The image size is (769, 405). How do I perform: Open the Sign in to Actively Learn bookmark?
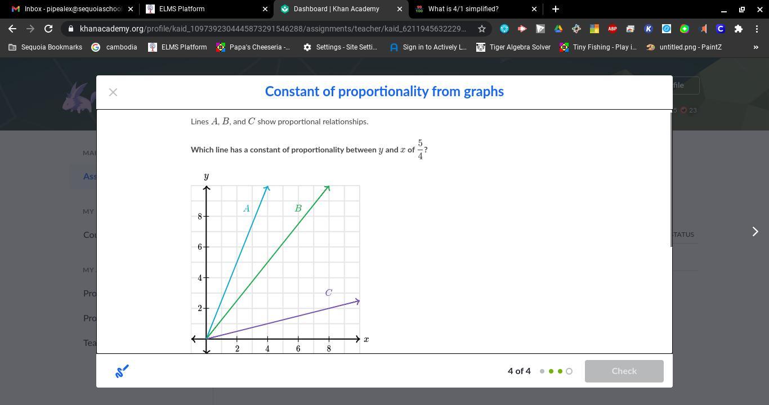tap(428, 47)
